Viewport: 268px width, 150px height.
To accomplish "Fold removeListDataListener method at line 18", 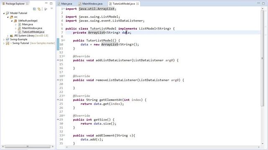I will 64,76.
